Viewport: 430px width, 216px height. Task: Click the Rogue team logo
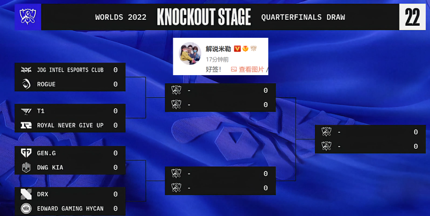[26, 84]
